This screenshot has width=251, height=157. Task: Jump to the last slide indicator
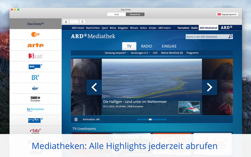pyautogui.click(x=165, y=120)
